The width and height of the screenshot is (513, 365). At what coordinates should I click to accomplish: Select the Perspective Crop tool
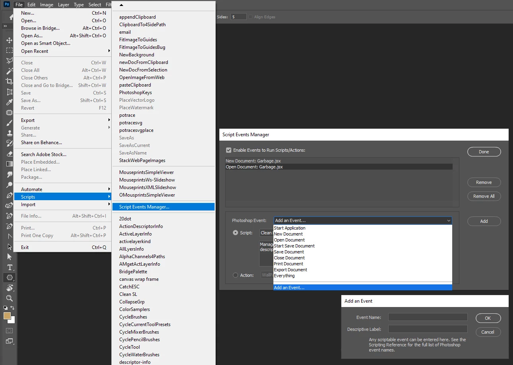[9, 92]
